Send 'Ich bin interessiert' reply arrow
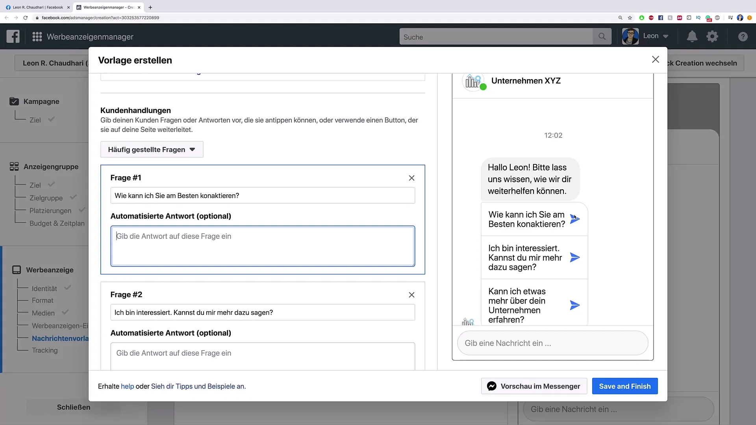Screen dimensions: 756x425 [575, 257]
